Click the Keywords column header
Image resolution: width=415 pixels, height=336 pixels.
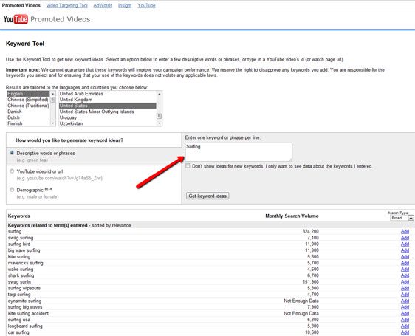click(x=18, y=216)
